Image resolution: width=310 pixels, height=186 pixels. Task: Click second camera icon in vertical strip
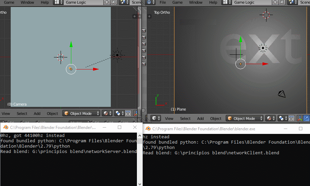[144, 37]
